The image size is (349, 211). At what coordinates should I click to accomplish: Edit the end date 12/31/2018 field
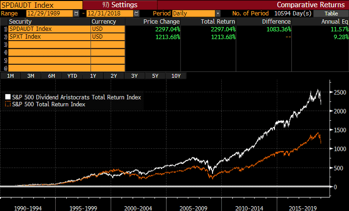point(110,14)
